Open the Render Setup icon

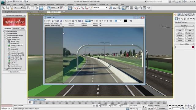pyautogui.click(x=141, y=8)
